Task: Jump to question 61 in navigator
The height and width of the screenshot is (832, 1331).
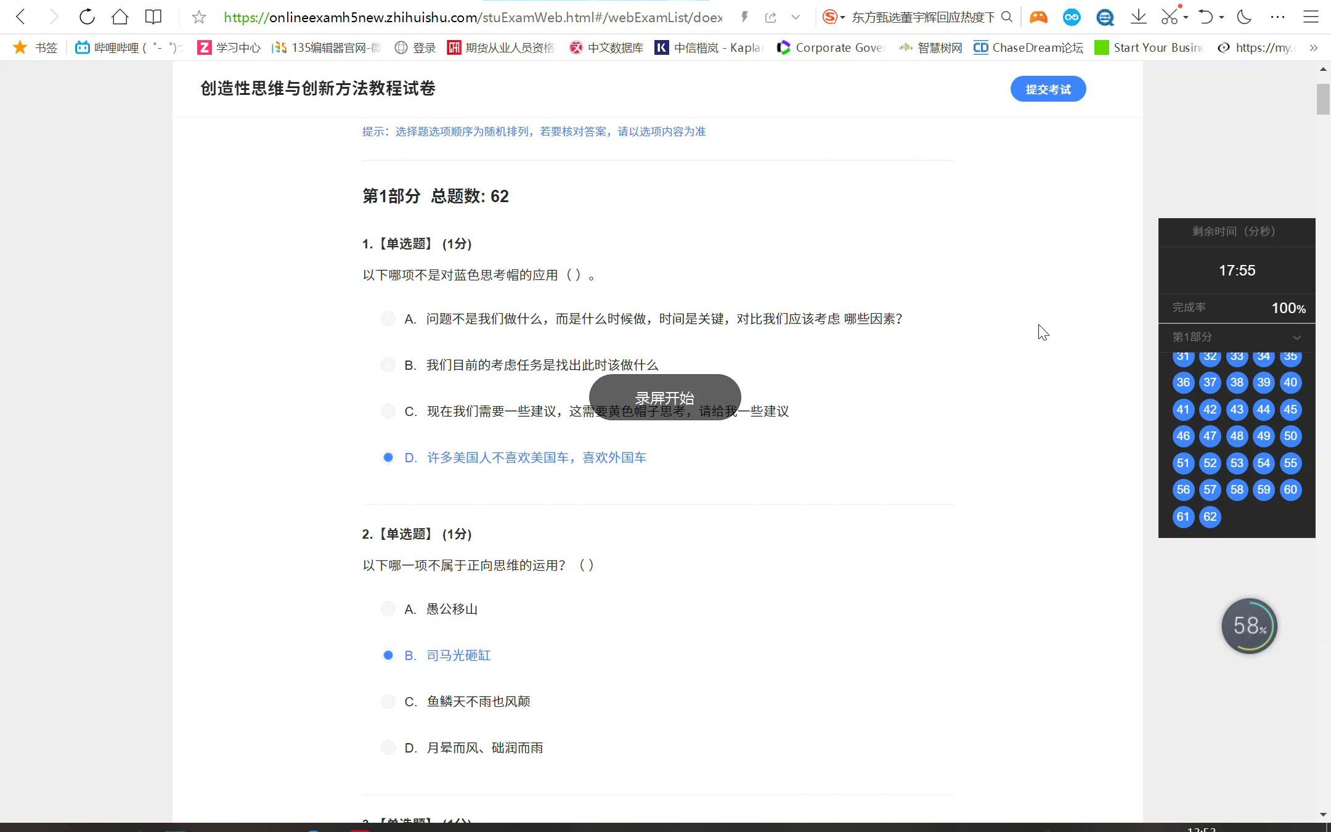Action: point(1183,516)
